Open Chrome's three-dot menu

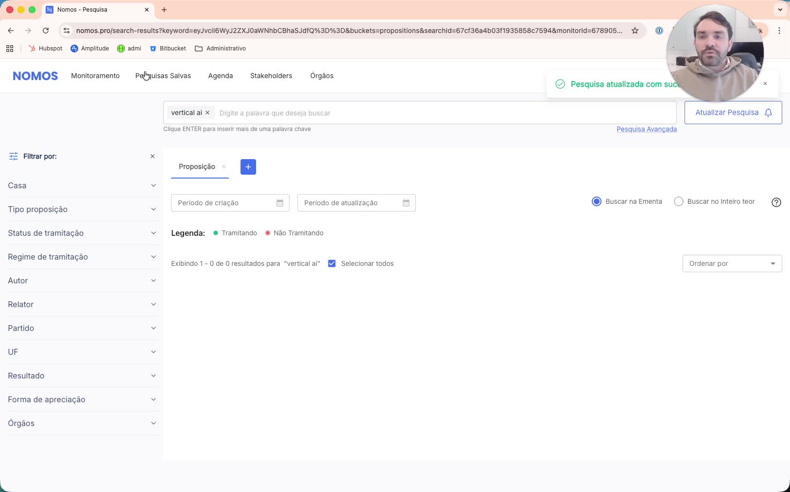(x=779, y=31)
